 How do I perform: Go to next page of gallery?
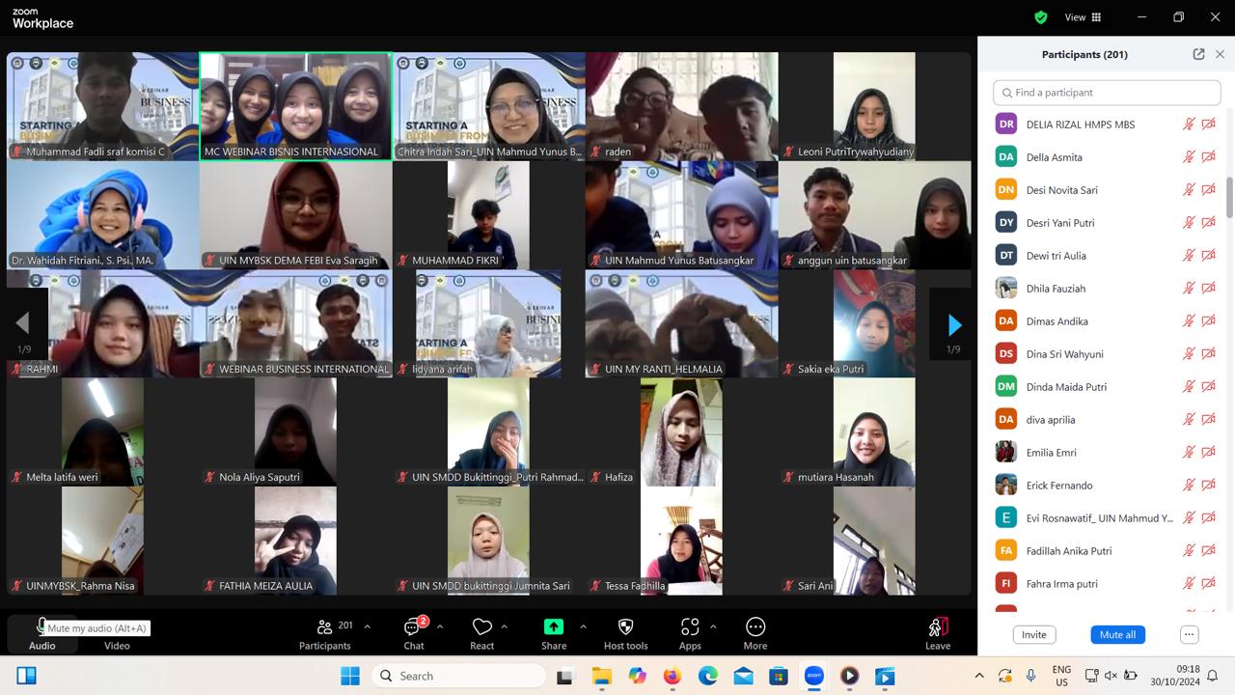(953, 324)
